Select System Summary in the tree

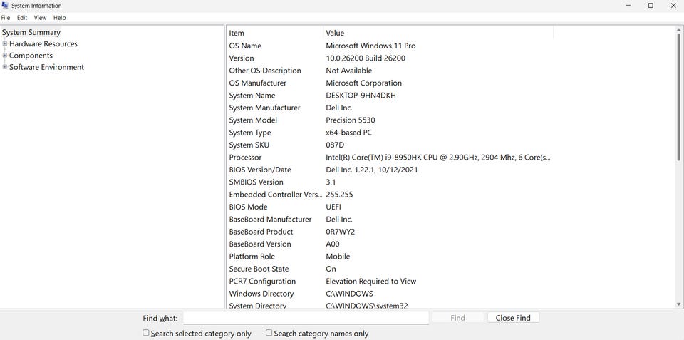pos(31,32)
